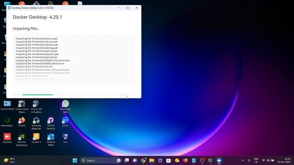This screenshot has height=165, width=294.
Task: Open volume control in system tray
Action: 268,160
